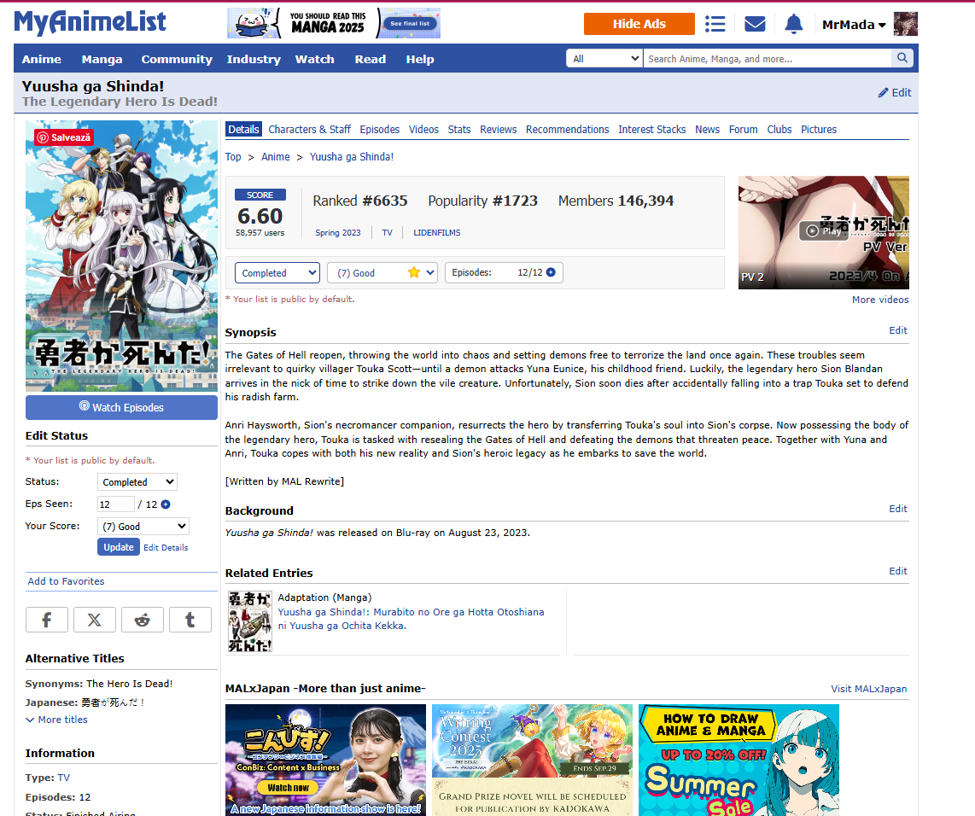Open Spring 2023 season link

pos(337,232)
